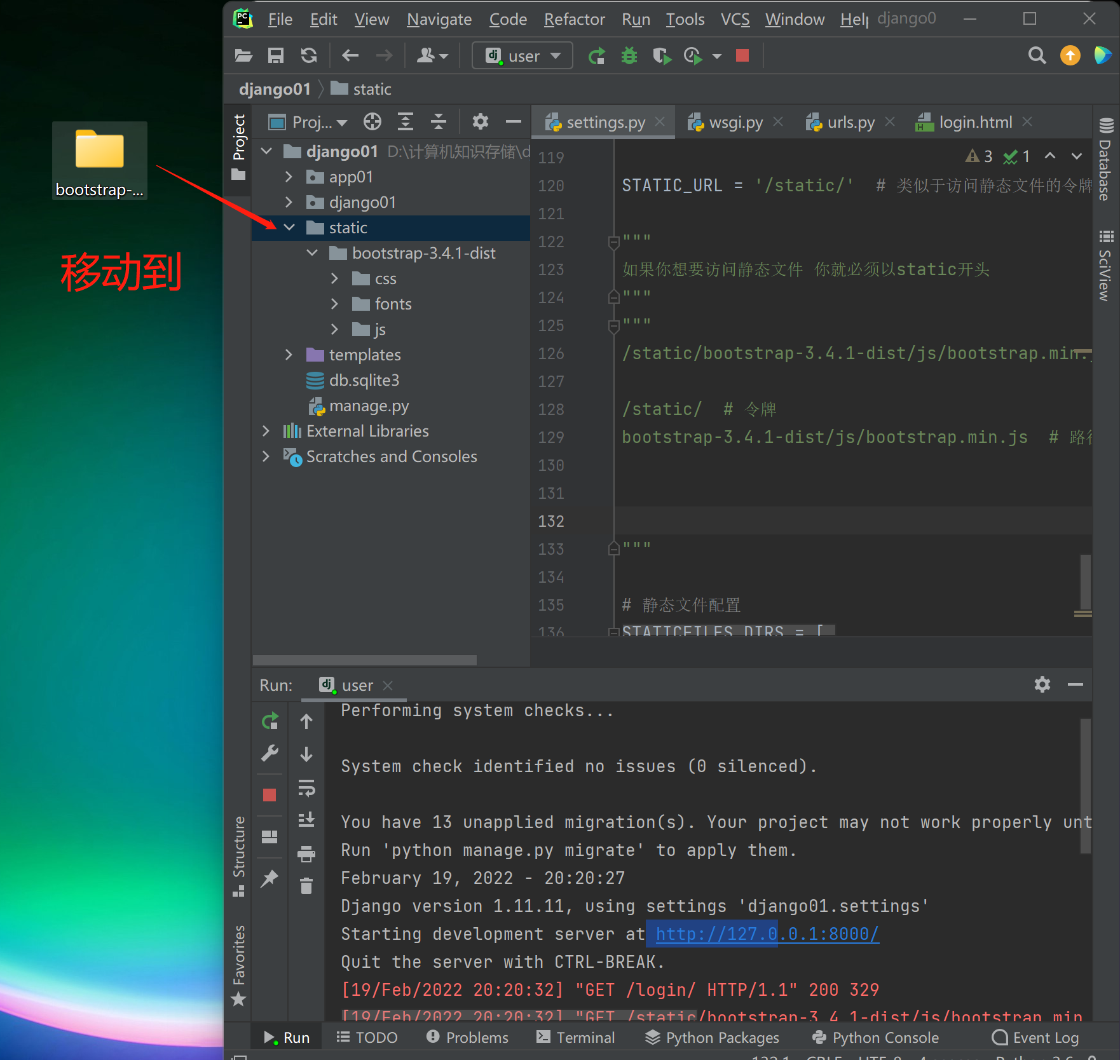Jump to next highlighted error arrow
1120x1060 pixels.
1076,156
